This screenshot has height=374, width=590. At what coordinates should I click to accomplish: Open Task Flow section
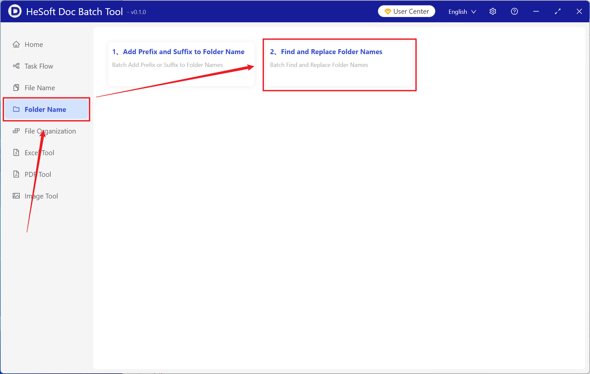coord(46,66)
